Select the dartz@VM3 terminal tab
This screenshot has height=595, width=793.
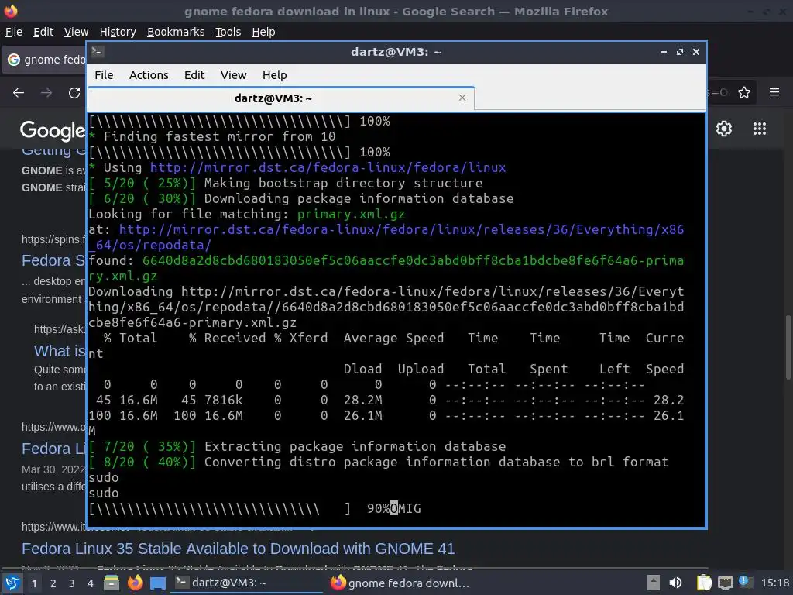[280, 98]
